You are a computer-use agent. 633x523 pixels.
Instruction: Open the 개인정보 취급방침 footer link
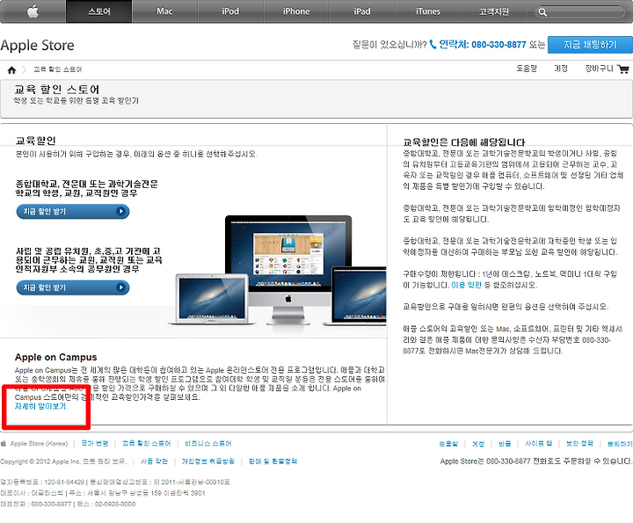(207, 461)
